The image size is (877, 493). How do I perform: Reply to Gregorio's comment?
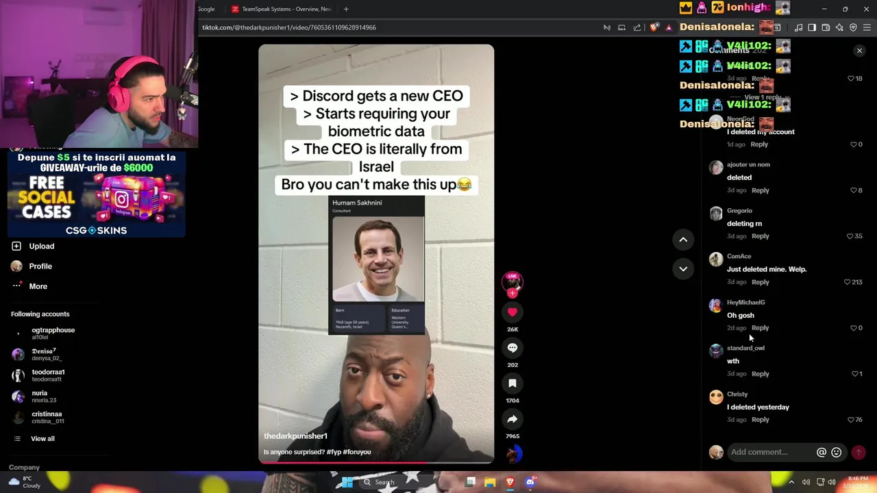point(760,236)
